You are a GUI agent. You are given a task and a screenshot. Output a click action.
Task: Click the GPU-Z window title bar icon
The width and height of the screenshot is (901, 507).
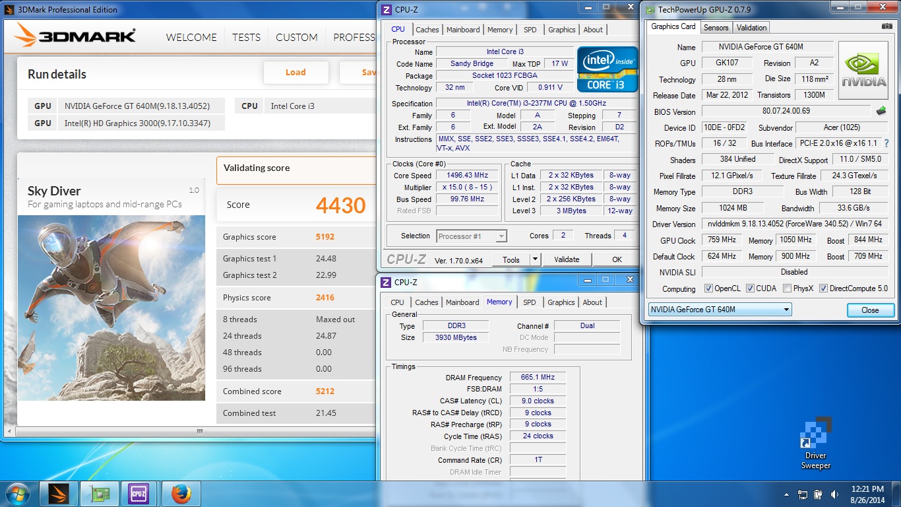(650, 9)
